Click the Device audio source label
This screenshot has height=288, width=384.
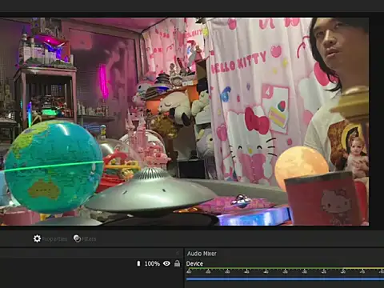click(194, 264)
